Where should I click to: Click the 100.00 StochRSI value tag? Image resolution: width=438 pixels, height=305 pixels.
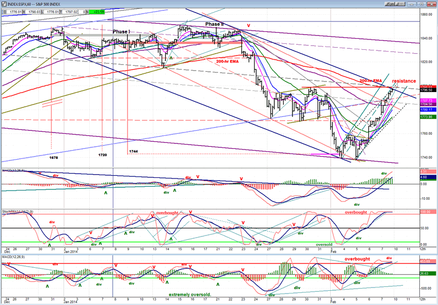[428, 212]
